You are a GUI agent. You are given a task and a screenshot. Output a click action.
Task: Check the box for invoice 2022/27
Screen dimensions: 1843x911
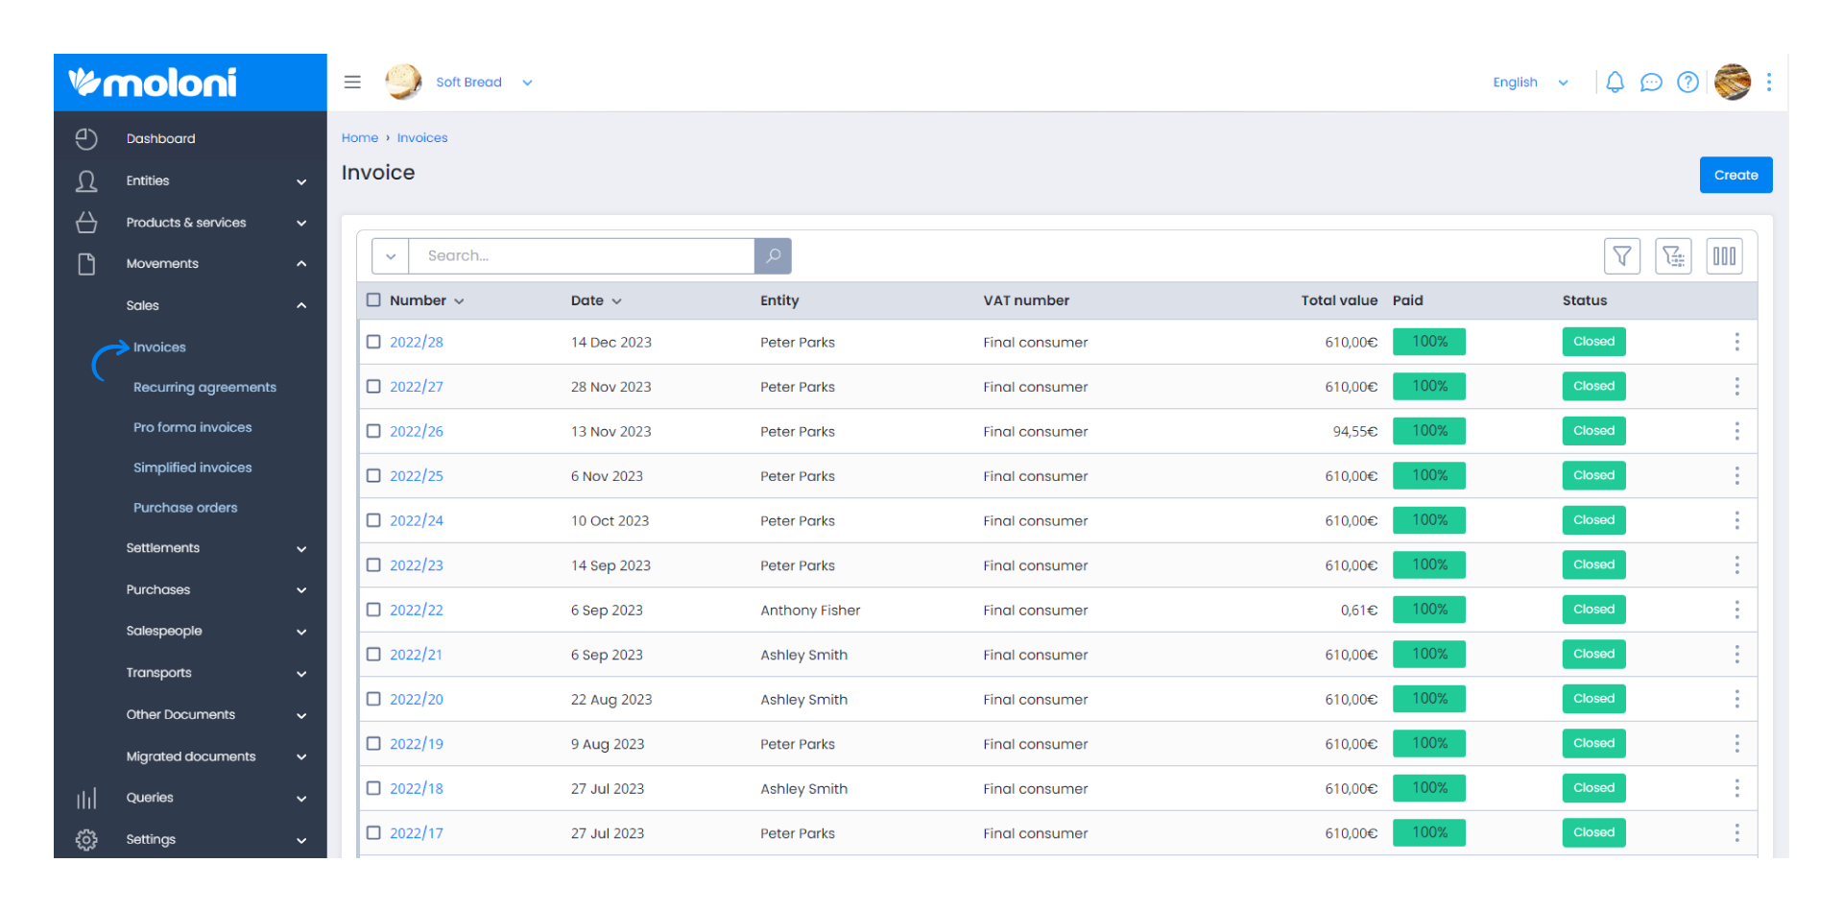(x=373, y=387)
